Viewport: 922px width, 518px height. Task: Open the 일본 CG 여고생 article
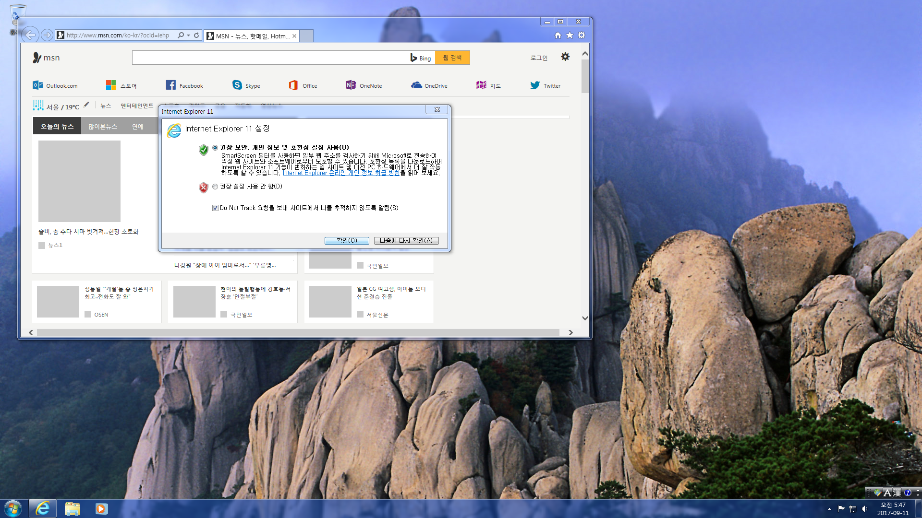click(x=391, y=293)
